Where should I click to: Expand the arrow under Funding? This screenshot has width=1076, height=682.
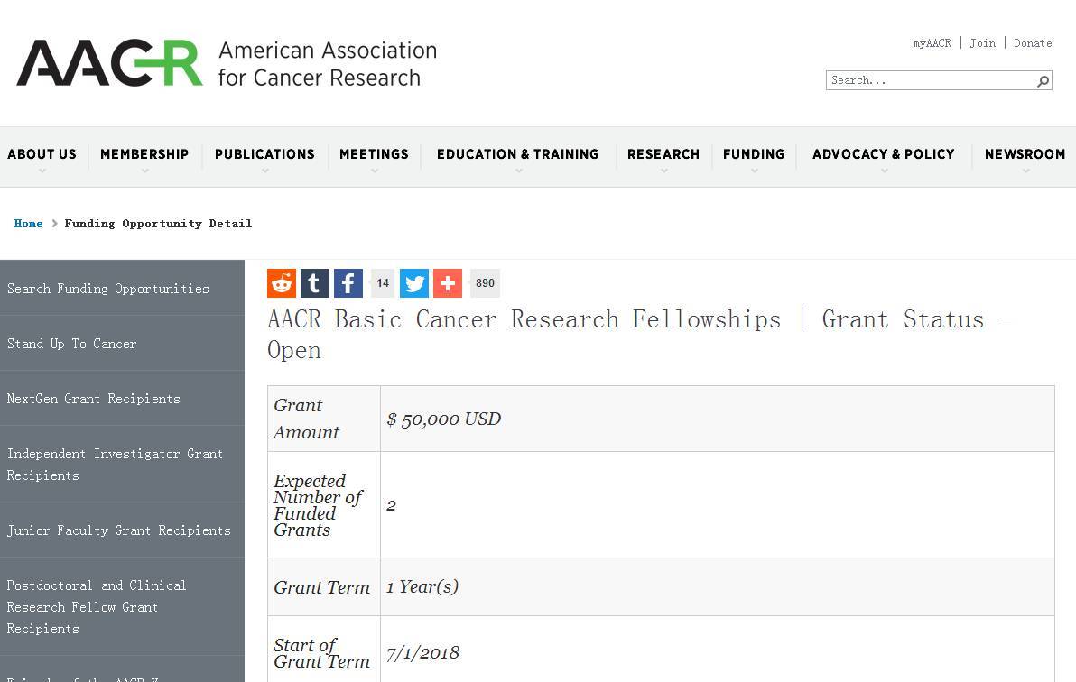click(x=754, y=170)
